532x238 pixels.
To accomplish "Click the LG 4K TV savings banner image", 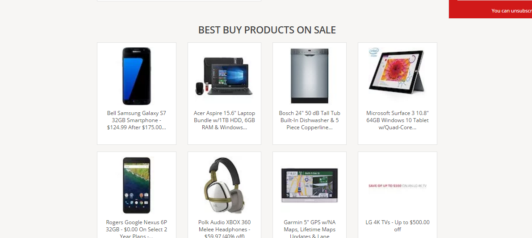I will point(397,185).
